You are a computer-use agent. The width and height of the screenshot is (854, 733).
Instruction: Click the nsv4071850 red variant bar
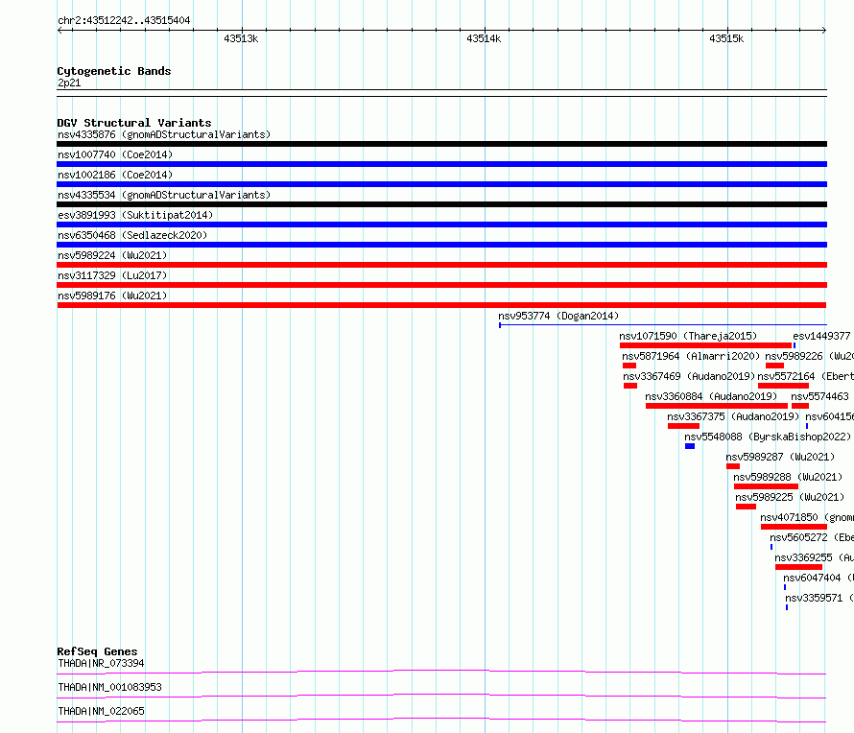tap(794, 527)
